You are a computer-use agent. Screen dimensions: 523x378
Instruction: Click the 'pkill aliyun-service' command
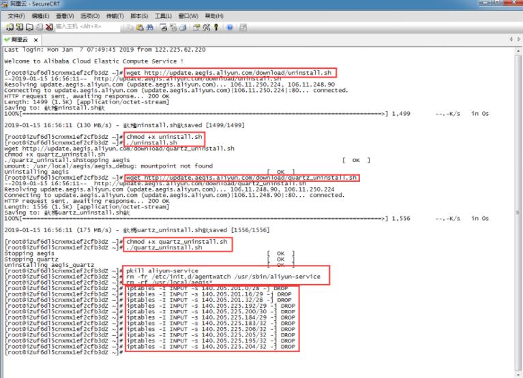coord(162,271)
